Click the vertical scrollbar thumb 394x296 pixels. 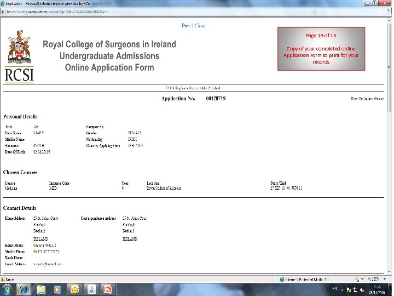(x=390, y=68)
